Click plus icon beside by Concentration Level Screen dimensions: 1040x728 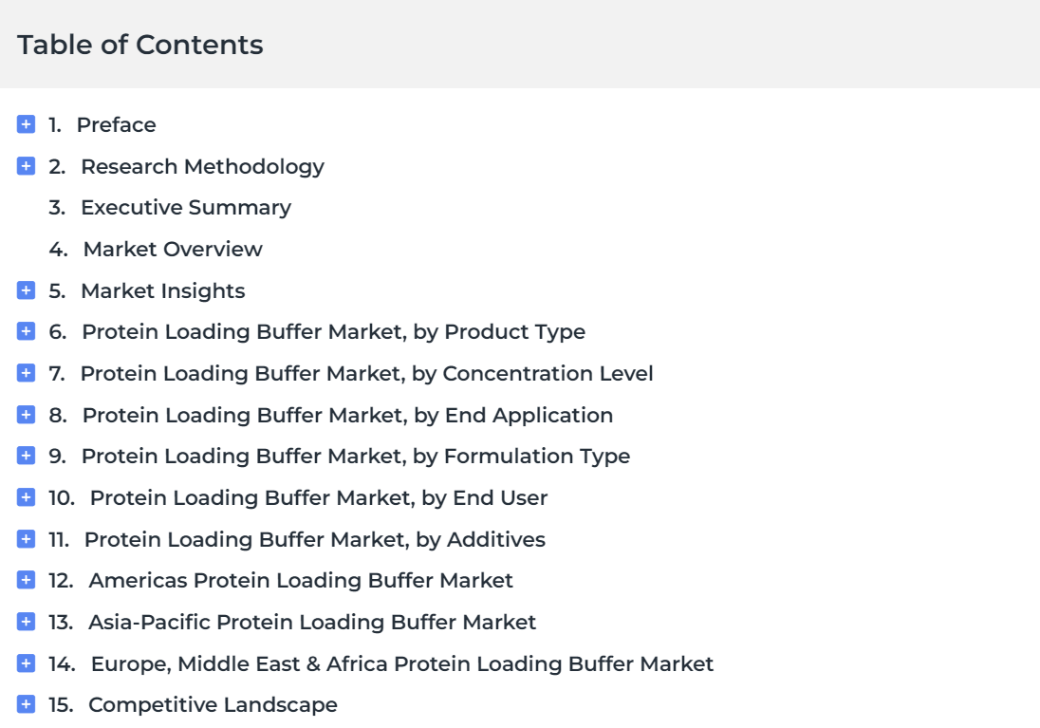pyautogui.click(x=26, y=373)
